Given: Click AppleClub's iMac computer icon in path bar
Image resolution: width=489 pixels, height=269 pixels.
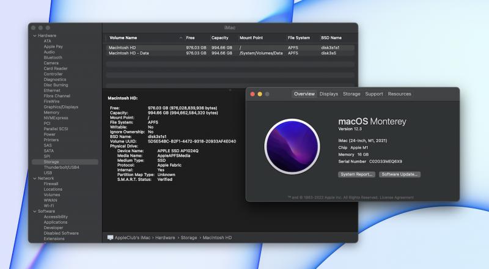Looking at the screenshot, I should pos(110,238).
